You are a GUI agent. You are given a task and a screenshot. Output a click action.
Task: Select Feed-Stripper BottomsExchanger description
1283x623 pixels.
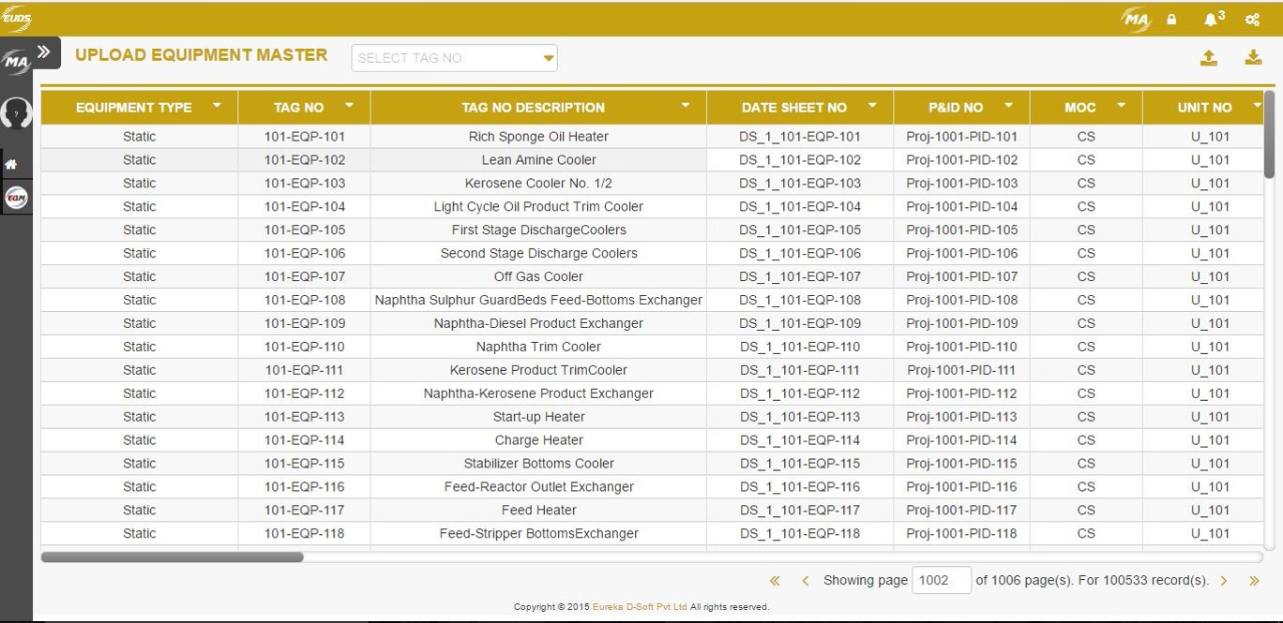(539, 534)
